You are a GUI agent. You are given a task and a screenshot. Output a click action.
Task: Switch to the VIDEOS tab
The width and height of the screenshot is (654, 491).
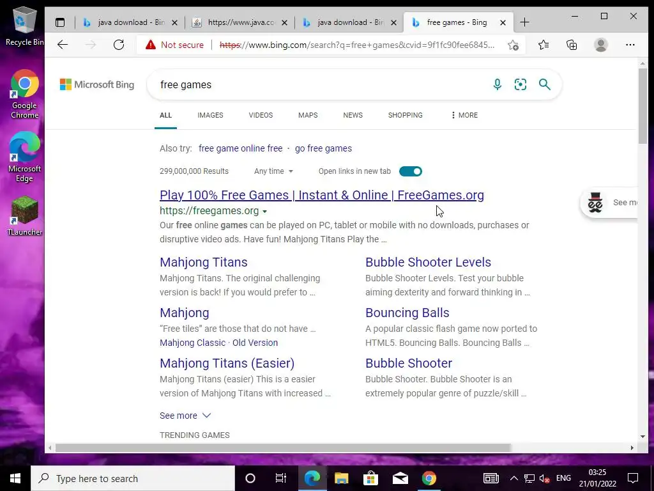click(261, 115)
